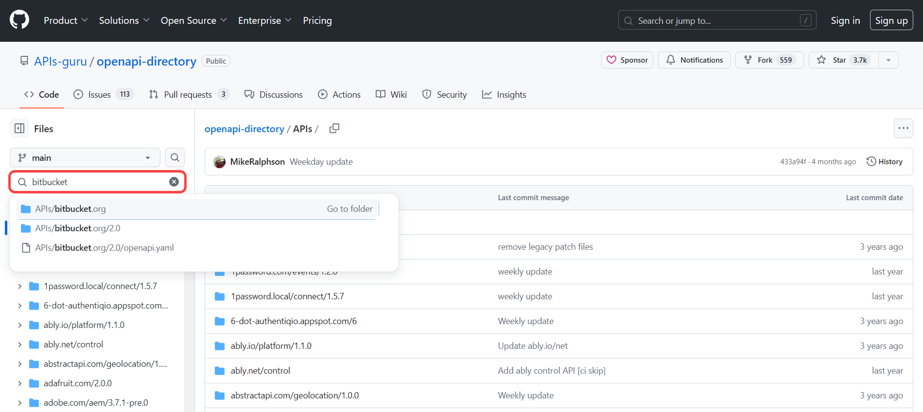
Task: Open the Open Source menu
Action: pos(193,20)
